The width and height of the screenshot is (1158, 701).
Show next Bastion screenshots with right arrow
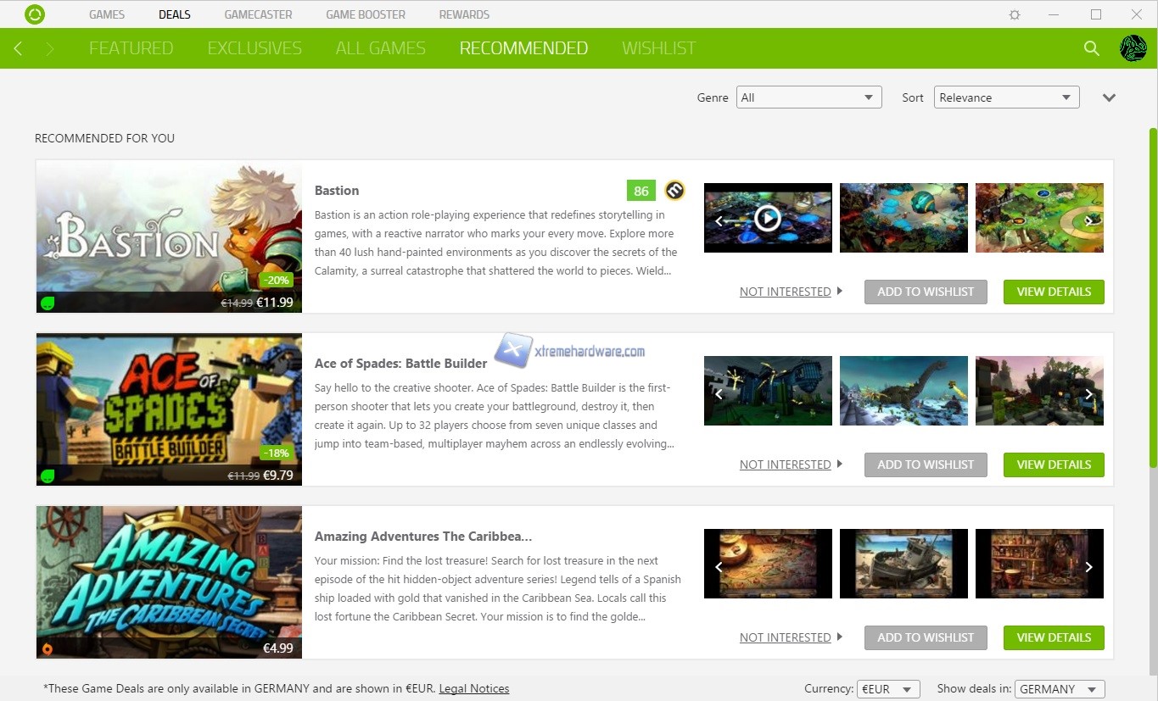[x=1089, y=221]
